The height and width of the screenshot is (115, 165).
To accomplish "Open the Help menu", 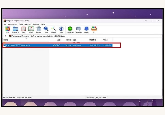I will 43,24.
